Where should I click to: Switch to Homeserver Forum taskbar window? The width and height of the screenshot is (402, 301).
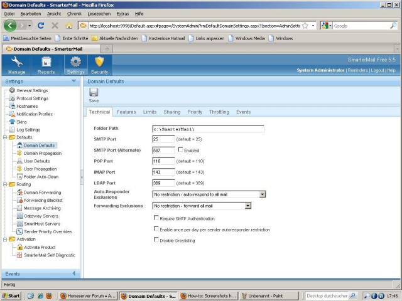click(88, 296)
